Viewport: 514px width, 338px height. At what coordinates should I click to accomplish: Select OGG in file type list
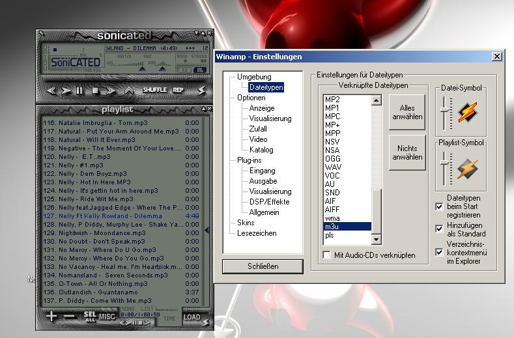(x=347, y=159)
